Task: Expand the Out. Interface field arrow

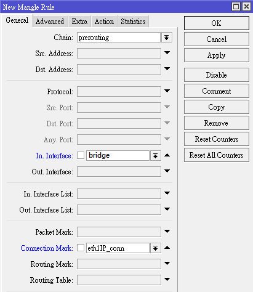Action: 167,171
